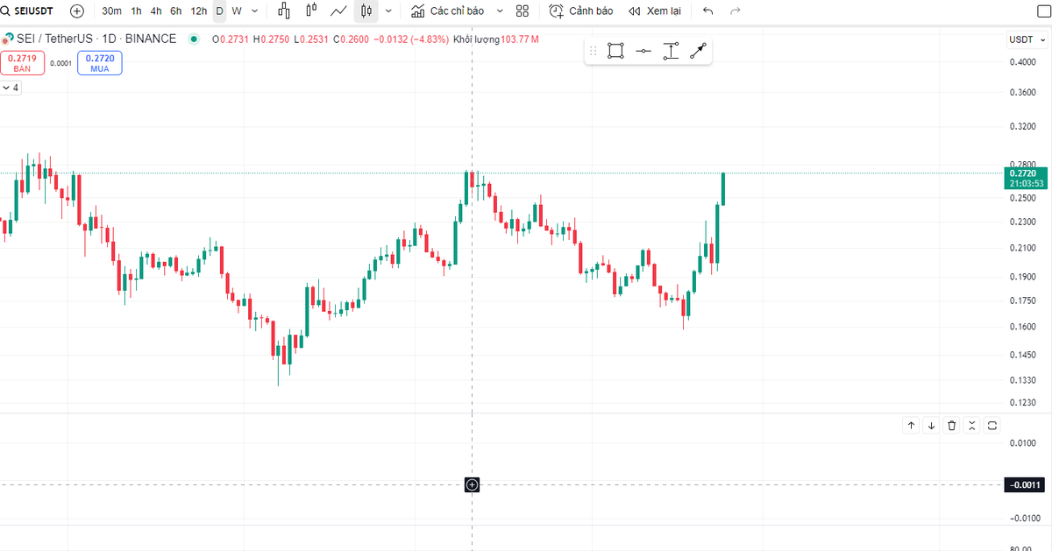Delete the pane using the trash icon
1052x551 pixels.
[951, 425]
